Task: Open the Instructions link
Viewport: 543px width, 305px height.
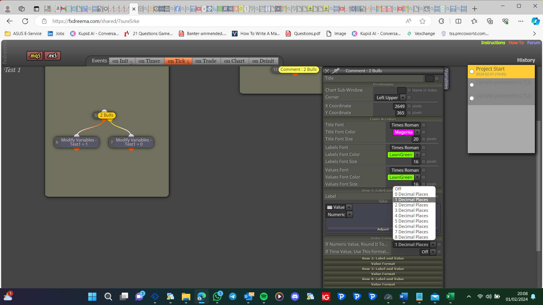Action: click(493, 43)
